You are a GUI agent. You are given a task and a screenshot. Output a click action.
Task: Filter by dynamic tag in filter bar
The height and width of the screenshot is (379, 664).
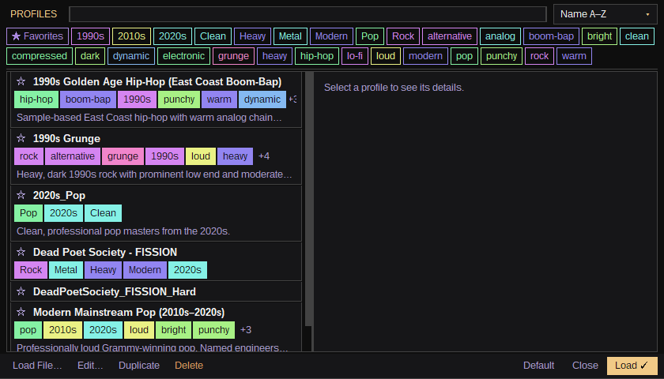click(x=131, y=56)
